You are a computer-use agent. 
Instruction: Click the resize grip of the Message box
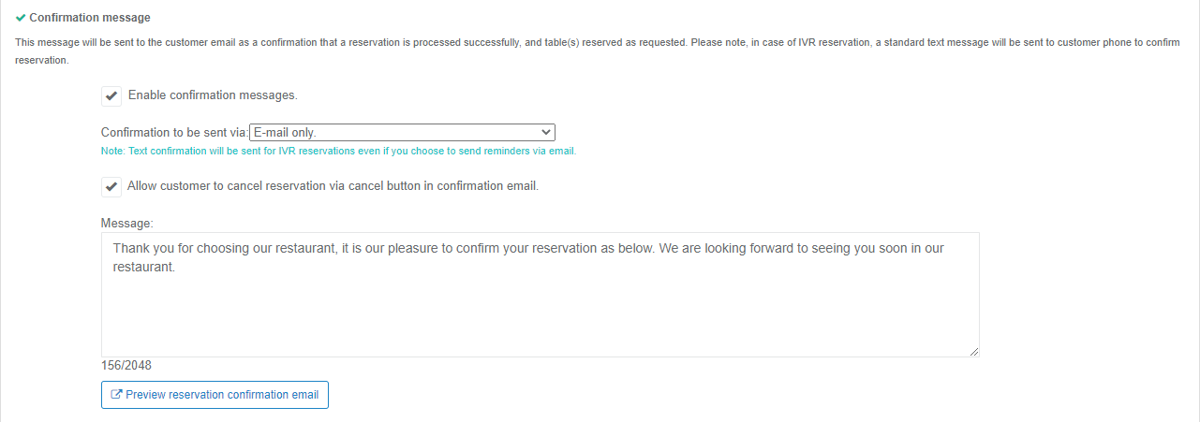pos(973,351)
